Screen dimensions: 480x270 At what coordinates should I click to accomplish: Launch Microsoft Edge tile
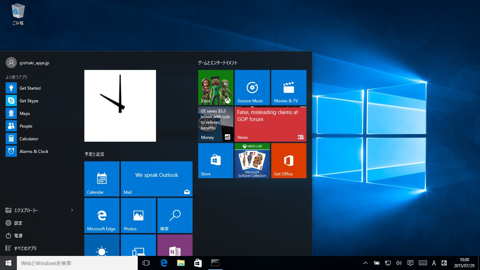coord(102,216)
